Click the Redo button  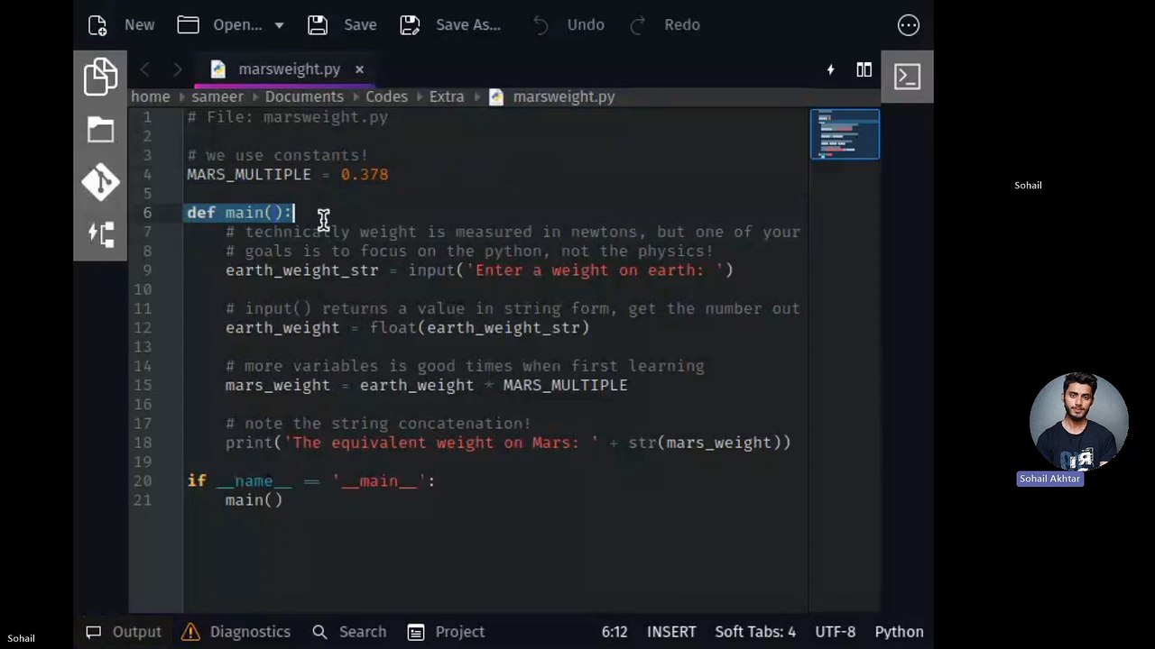point(664,25)
